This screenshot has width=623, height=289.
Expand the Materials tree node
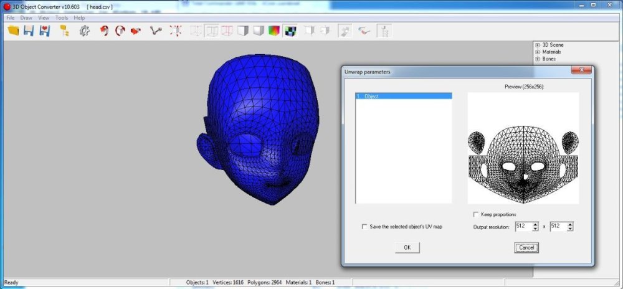[538, 52]
